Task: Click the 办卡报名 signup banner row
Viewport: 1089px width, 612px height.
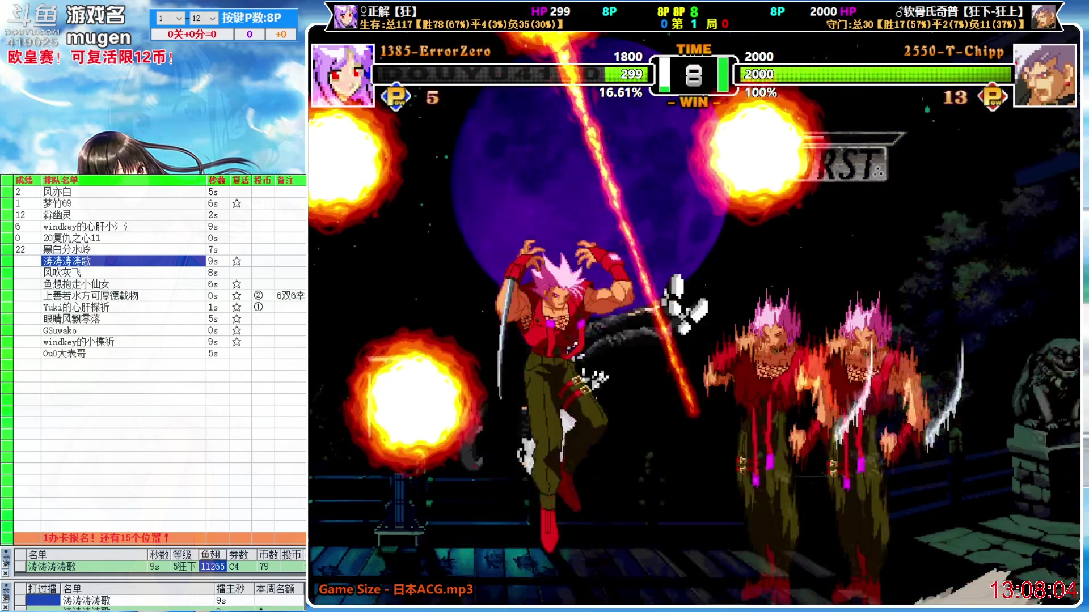Action: [160, 538]
